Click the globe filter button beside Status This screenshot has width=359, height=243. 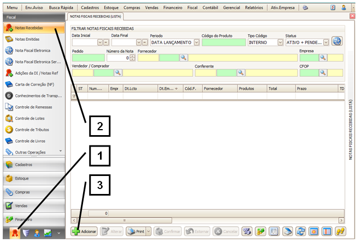point(337,41)
